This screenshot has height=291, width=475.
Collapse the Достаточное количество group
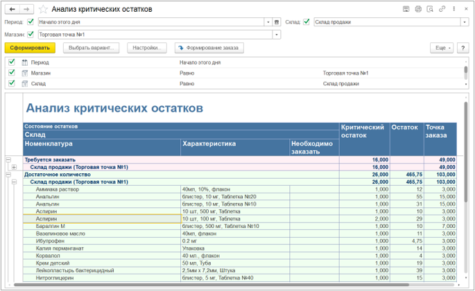(8, 175)
